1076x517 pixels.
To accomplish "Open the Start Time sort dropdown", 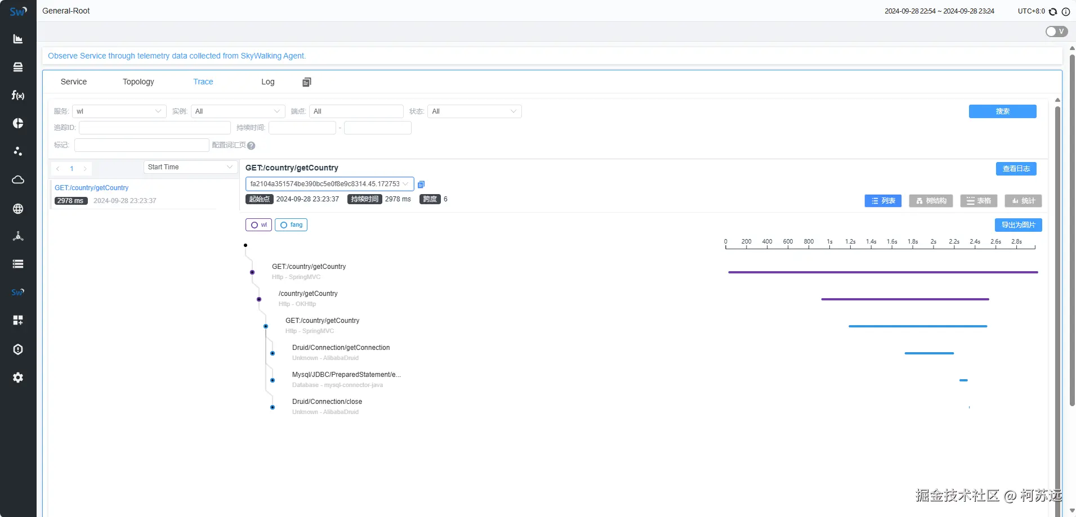I will coord(190,167).
